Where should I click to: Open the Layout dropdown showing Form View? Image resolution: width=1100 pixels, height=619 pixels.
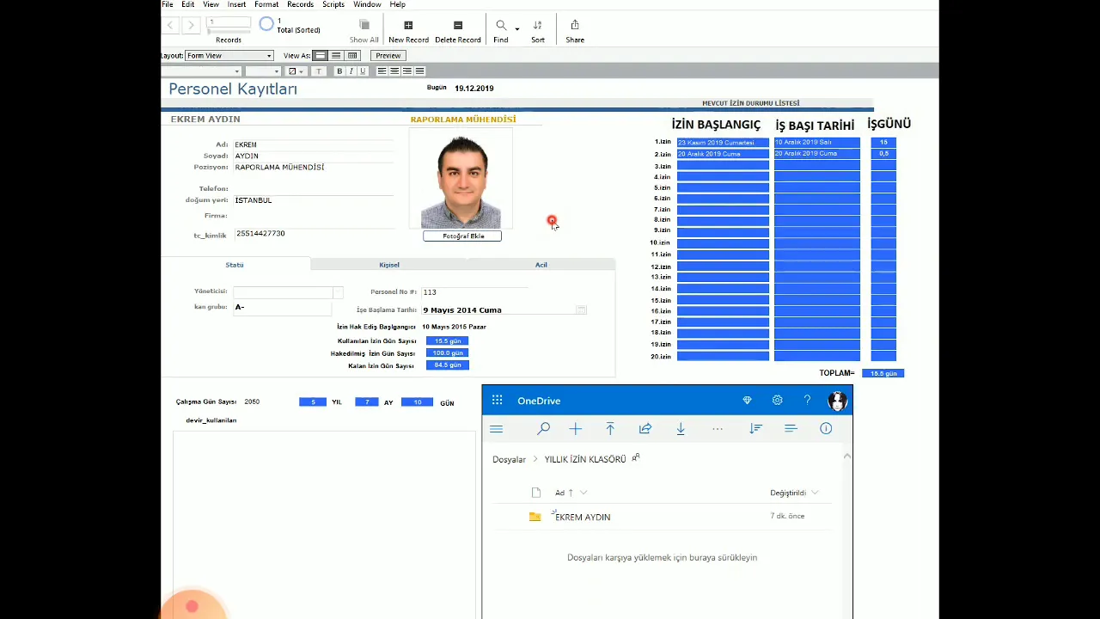[229, 56]
